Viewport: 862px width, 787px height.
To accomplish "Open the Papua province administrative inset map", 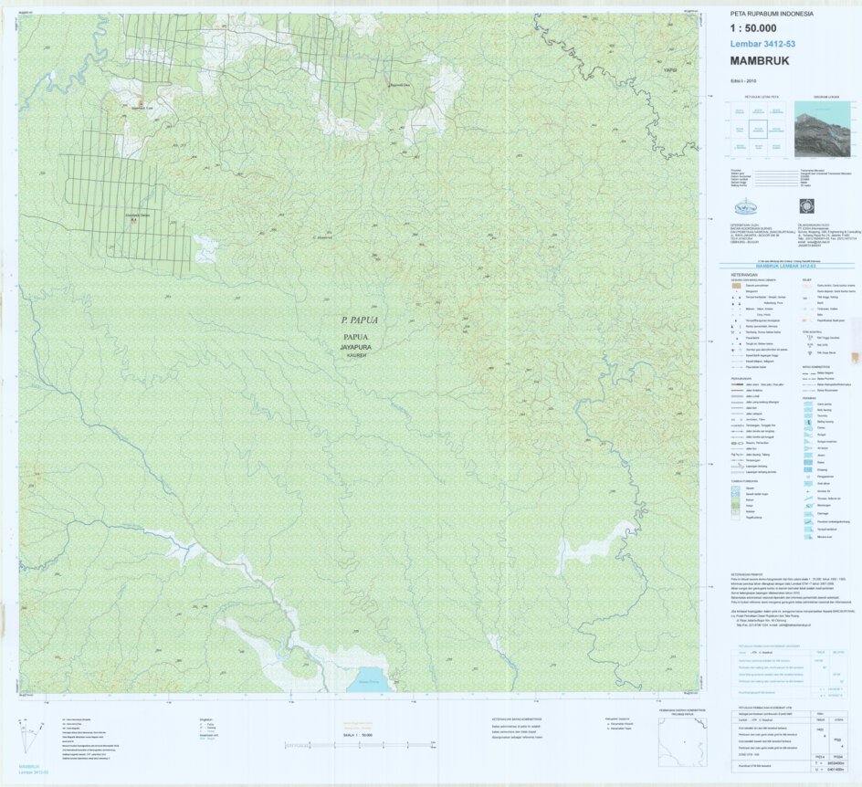I will pyautogui.click(x=682, y=742).
